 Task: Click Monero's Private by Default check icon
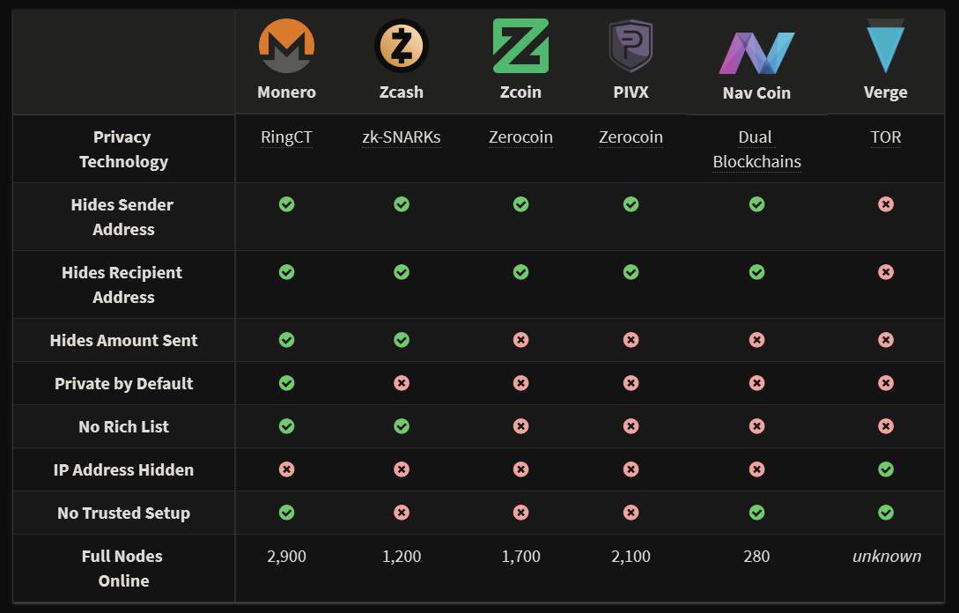click(x=286, y=384)
